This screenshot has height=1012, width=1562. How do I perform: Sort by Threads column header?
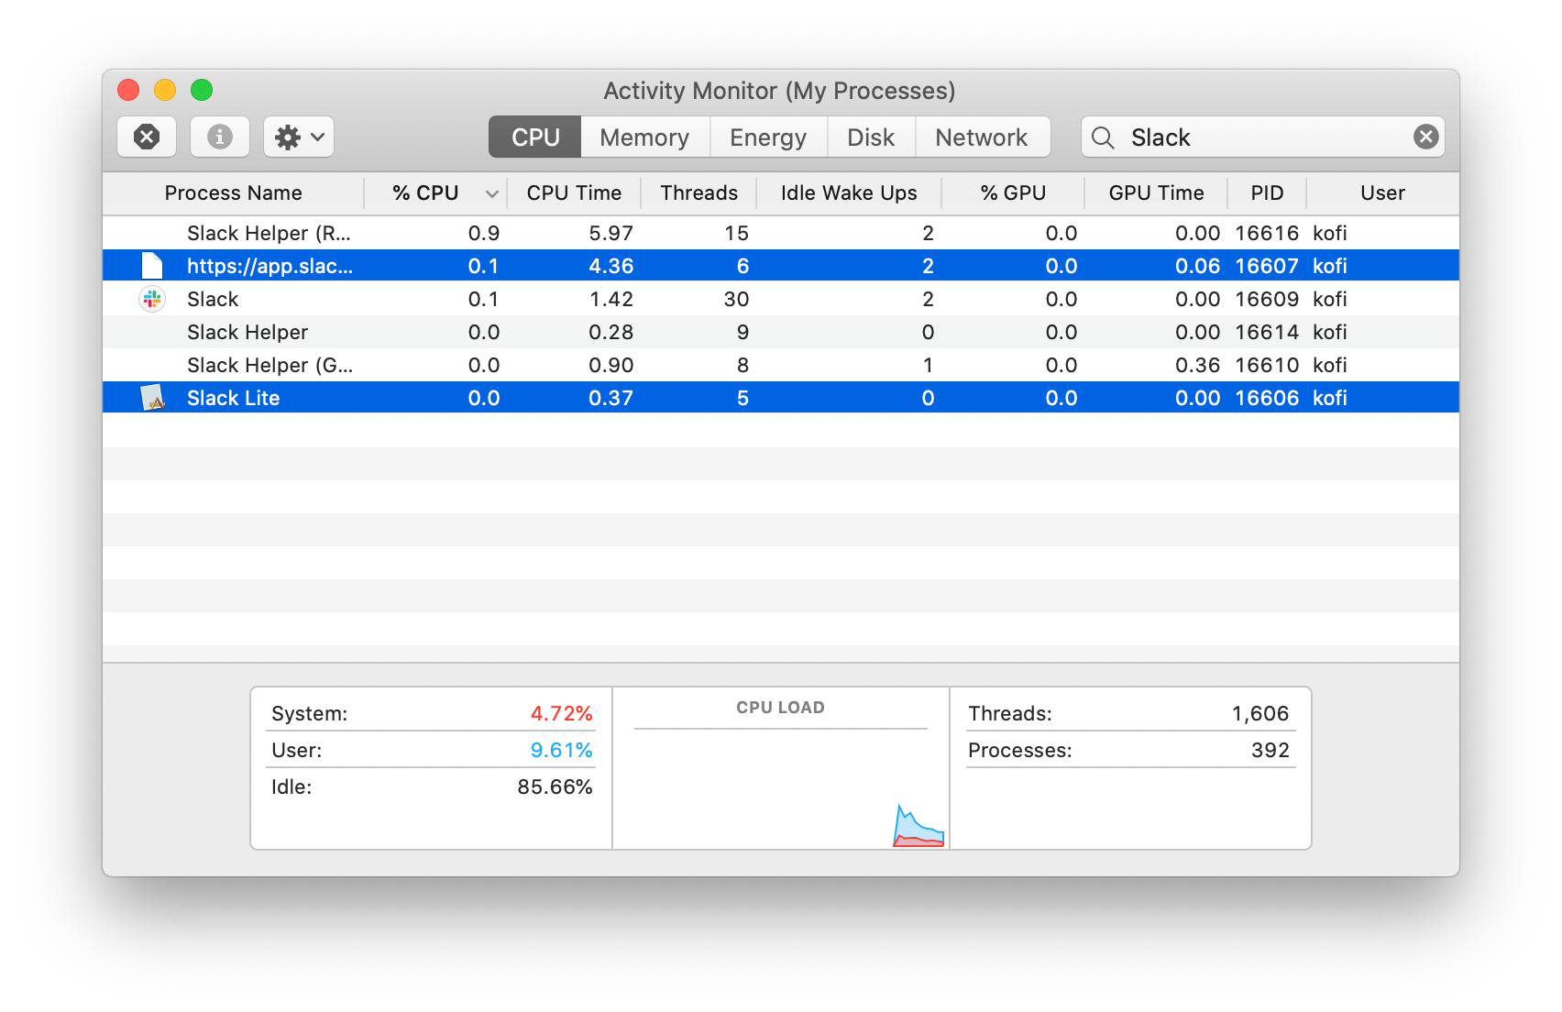(x=698, y=193)
